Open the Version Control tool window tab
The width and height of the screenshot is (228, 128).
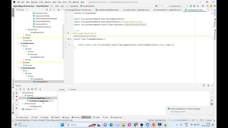pos(22,117)
